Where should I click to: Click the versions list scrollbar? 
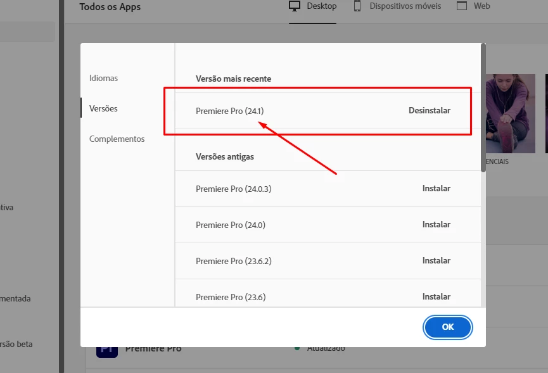tap(483, 108)
